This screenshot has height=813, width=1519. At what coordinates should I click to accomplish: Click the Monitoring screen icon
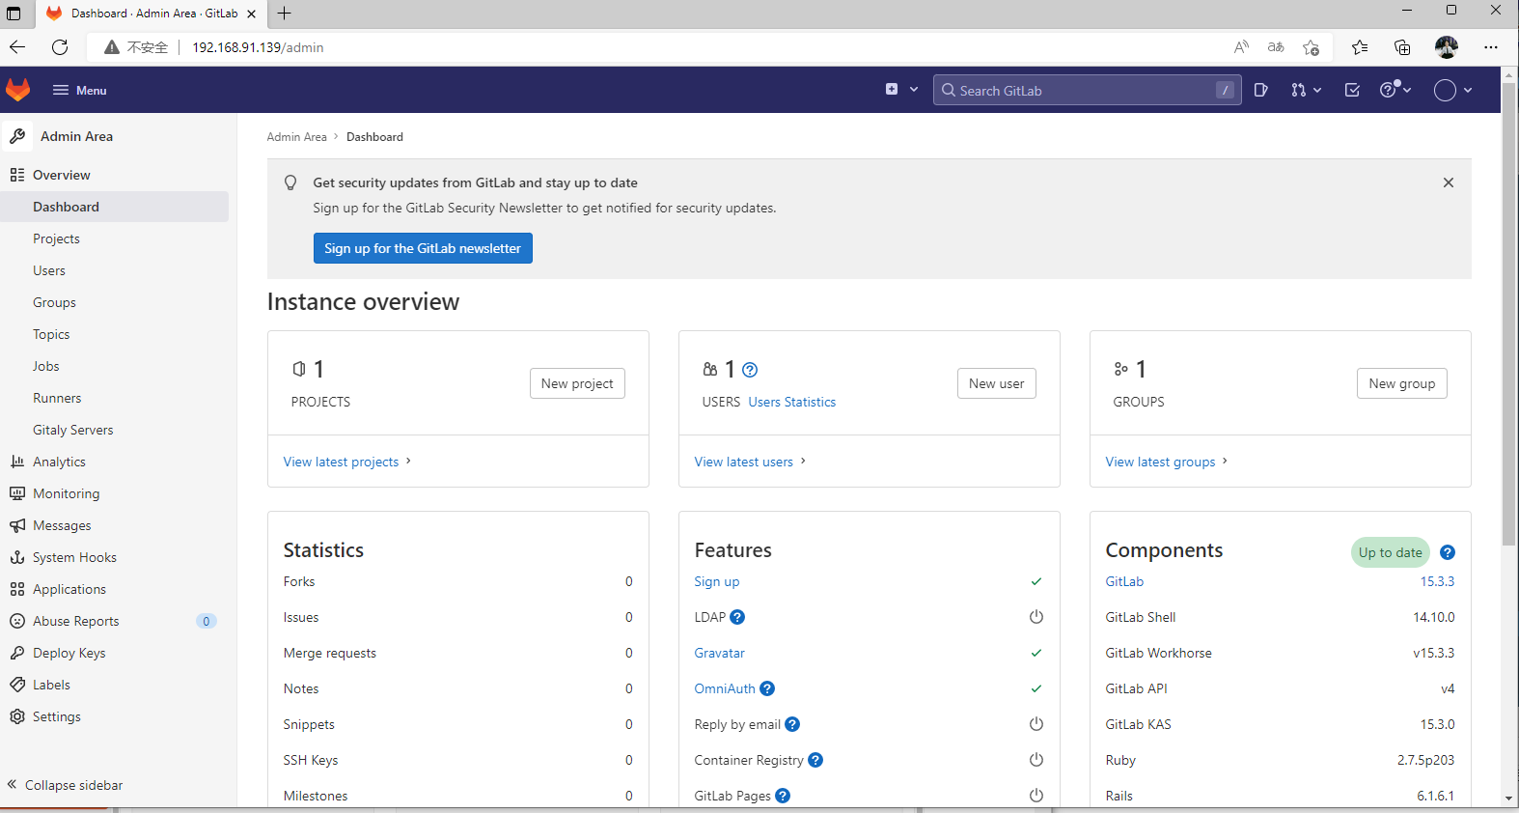pyautogui.click(x=16, y=493)
